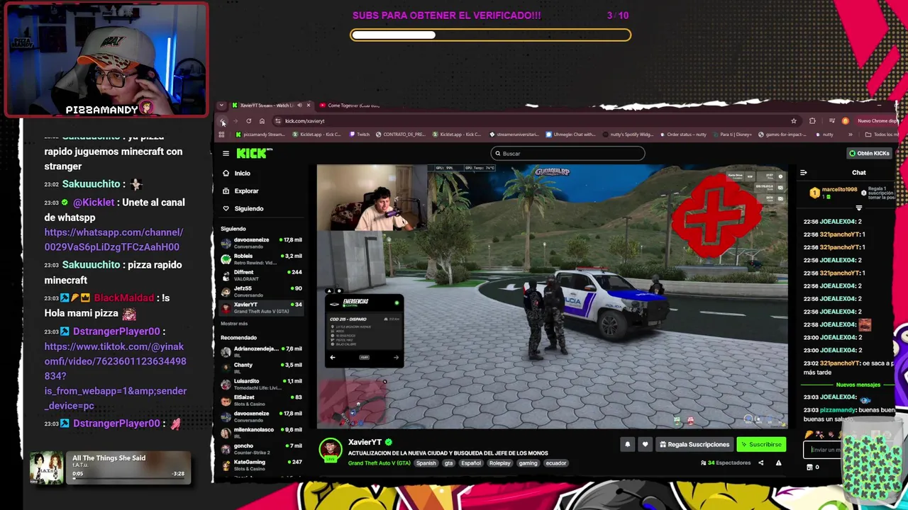Select the gta tag

(x=448, y=463)
